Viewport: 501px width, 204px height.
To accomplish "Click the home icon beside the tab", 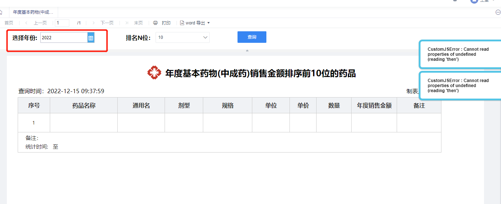I will pos(1,12).
